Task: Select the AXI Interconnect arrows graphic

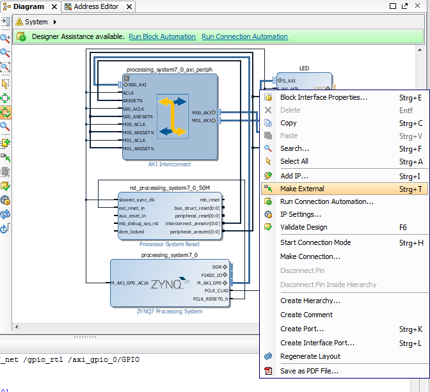Action: pos(173,116)
